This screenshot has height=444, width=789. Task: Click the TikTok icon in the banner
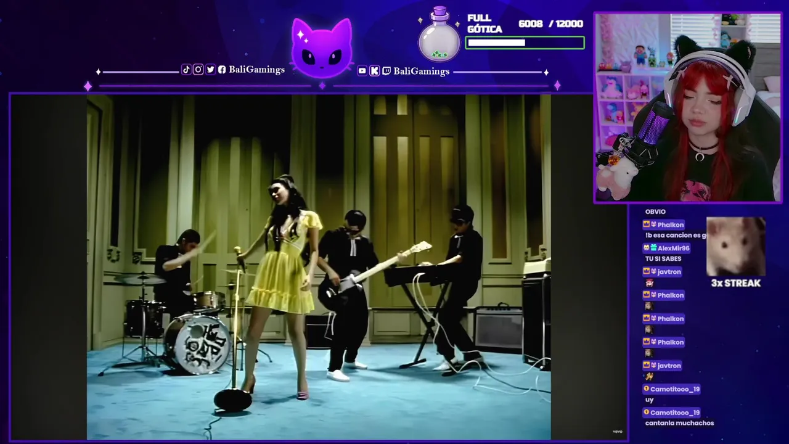tap(186, 70)
